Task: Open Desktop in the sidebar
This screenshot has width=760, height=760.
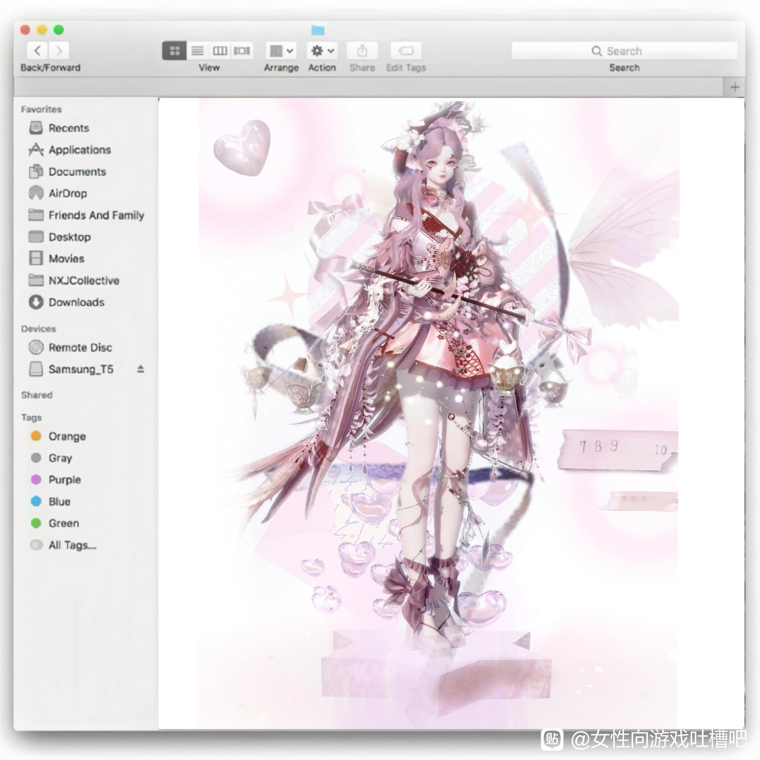Action: (x=59, y=237)
